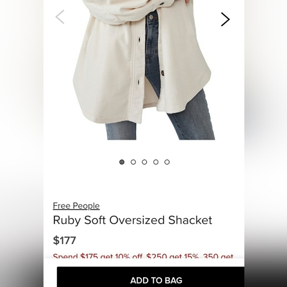Jump to the fourth carousel dot

pyautogui.click(x=156, y=162)
